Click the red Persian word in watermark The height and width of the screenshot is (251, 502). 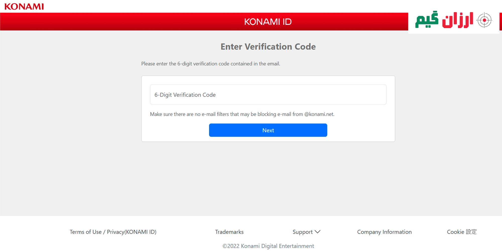coord(458,20)
